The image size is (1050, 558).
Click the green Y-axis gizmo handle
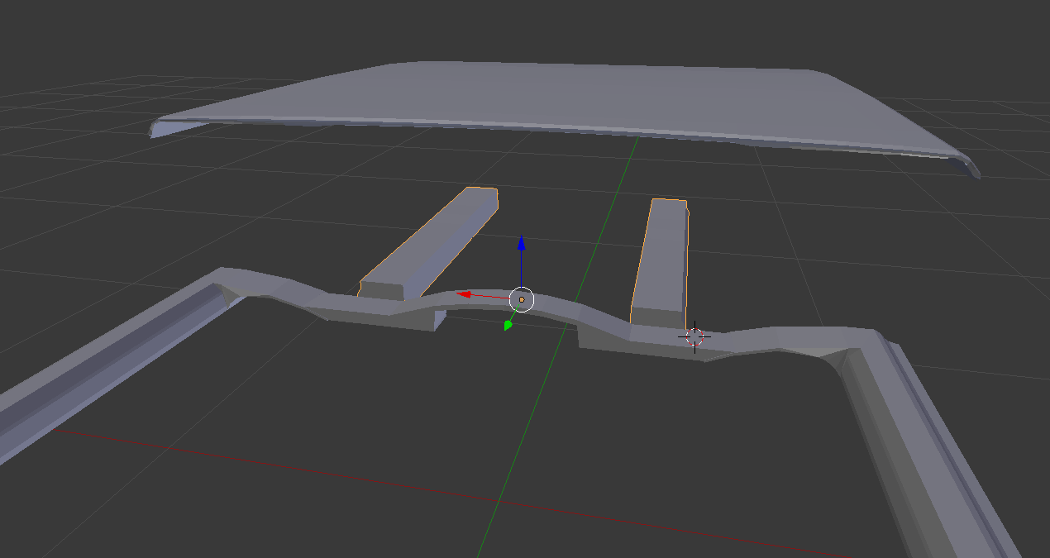(x=508, y=325)
